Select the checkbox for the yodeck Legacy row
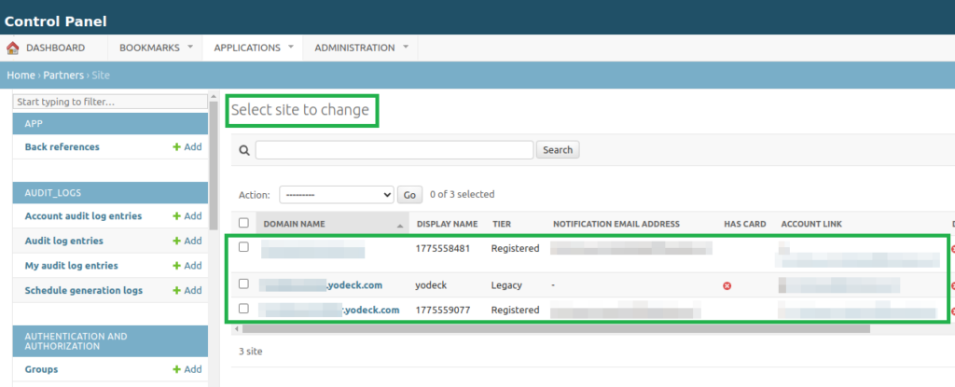 pos(244,283)
